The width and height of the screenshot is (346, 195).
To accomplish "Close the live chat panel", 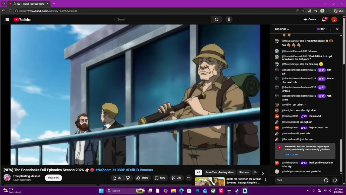I will (x=337, y=29).
